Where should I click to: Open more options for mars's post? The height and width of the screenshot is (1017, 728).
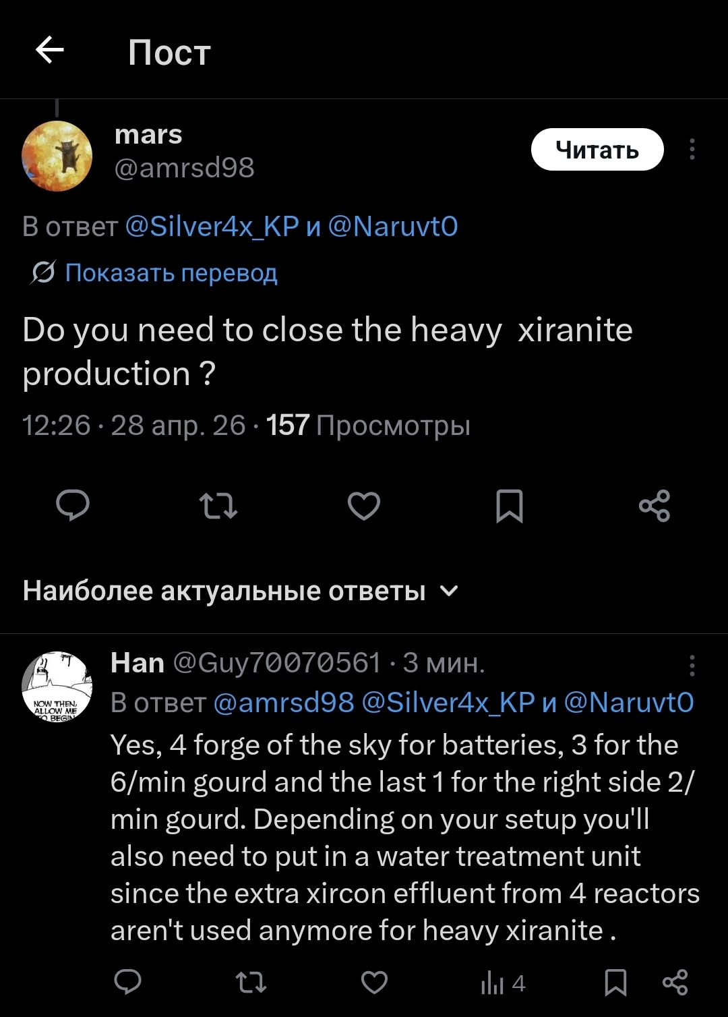click(x=692, y=149)
